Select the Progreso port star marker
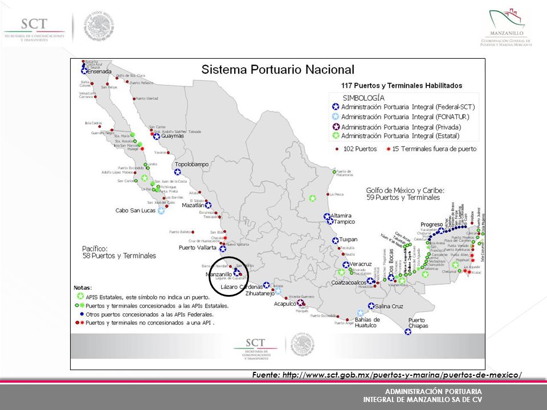 pos(441,231)
